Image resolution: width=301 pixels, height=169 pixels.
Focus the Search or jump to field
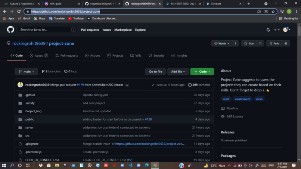tap(47, 29)
